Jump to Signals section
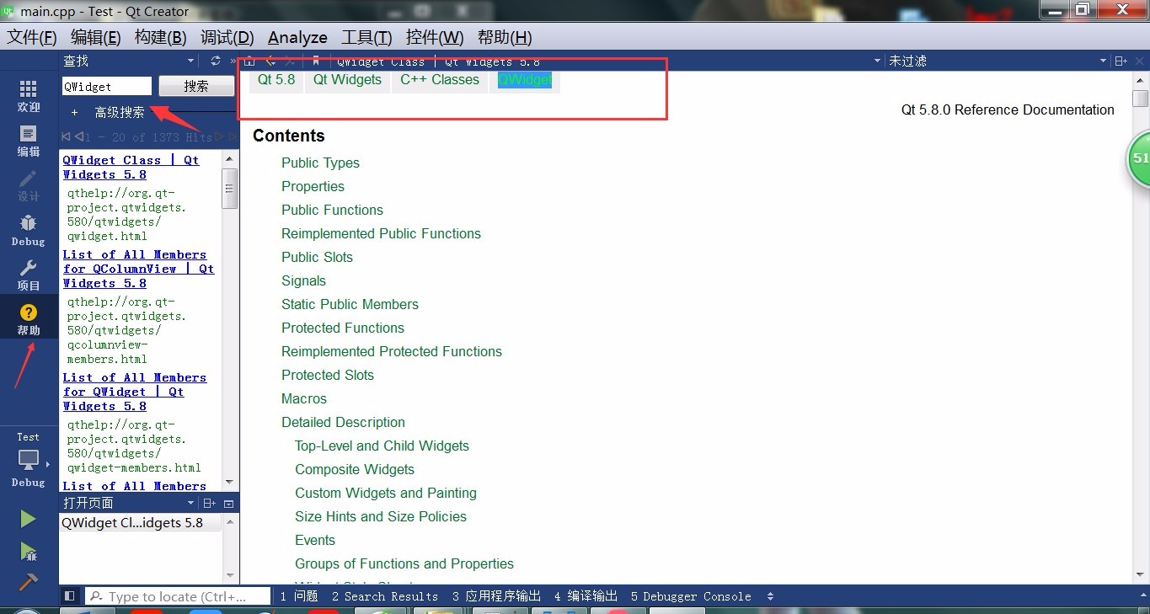Screen dimensions: 1150x614 [303, 280]
